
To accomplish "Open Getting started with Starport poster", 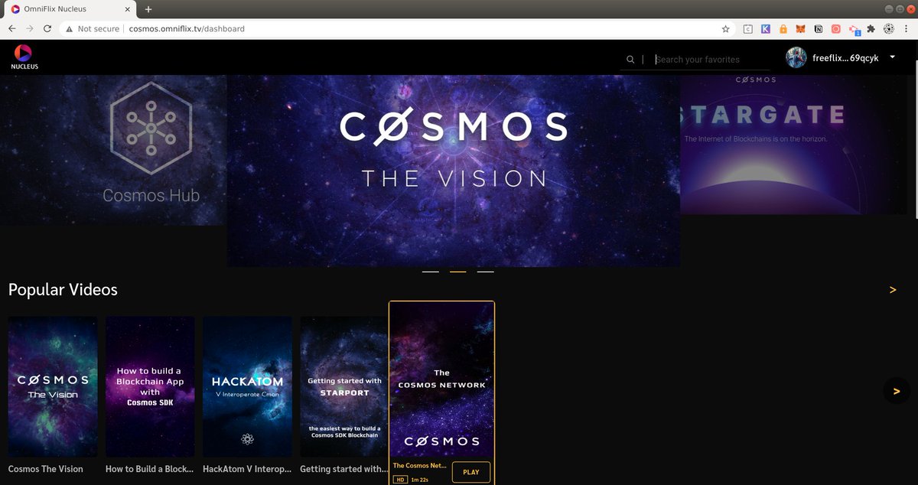I will tap(344, 387).
